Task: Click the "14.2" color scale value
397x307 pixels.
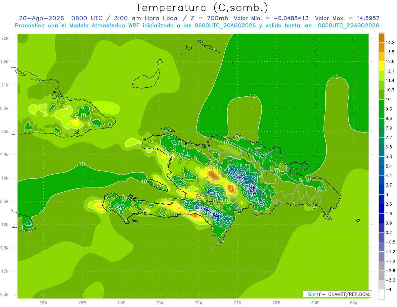Action: tap(390, 42)
